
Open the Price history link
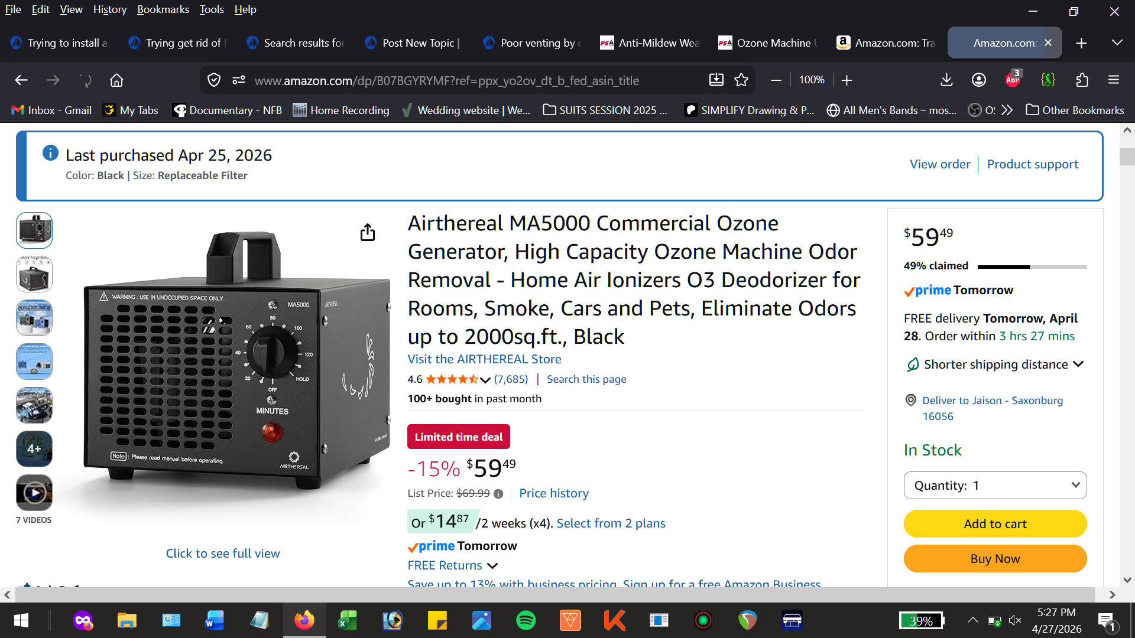click(x=554, y=493)
